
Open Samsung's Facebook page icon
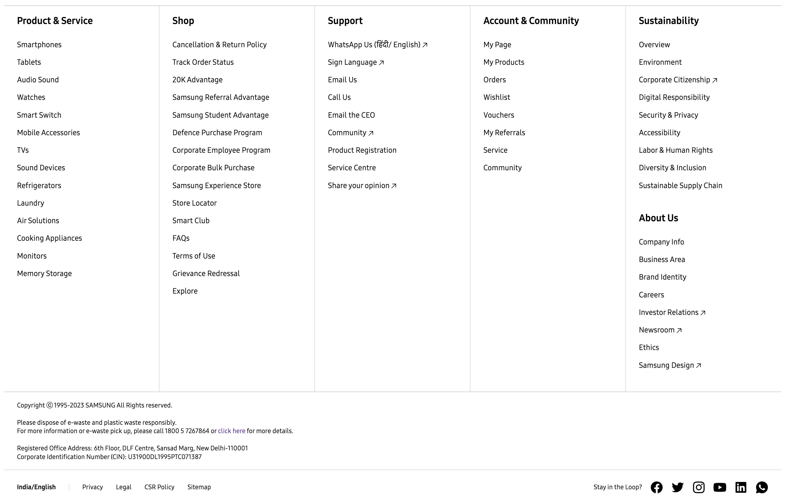coord(656,487)
